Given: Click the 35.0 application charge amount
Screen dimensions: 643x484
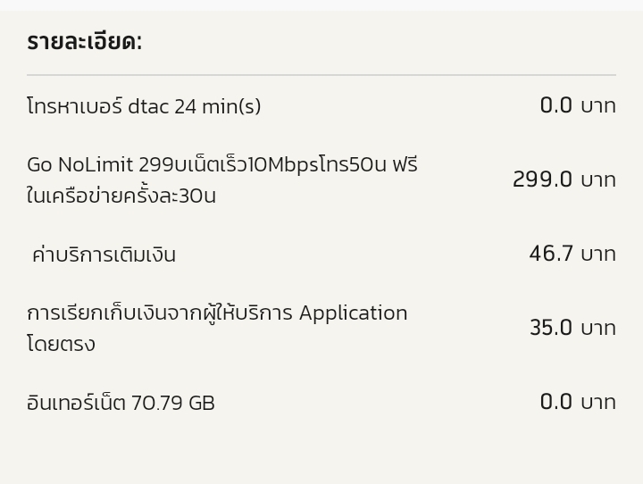Looking at the screenshot, I should point(550,328).
